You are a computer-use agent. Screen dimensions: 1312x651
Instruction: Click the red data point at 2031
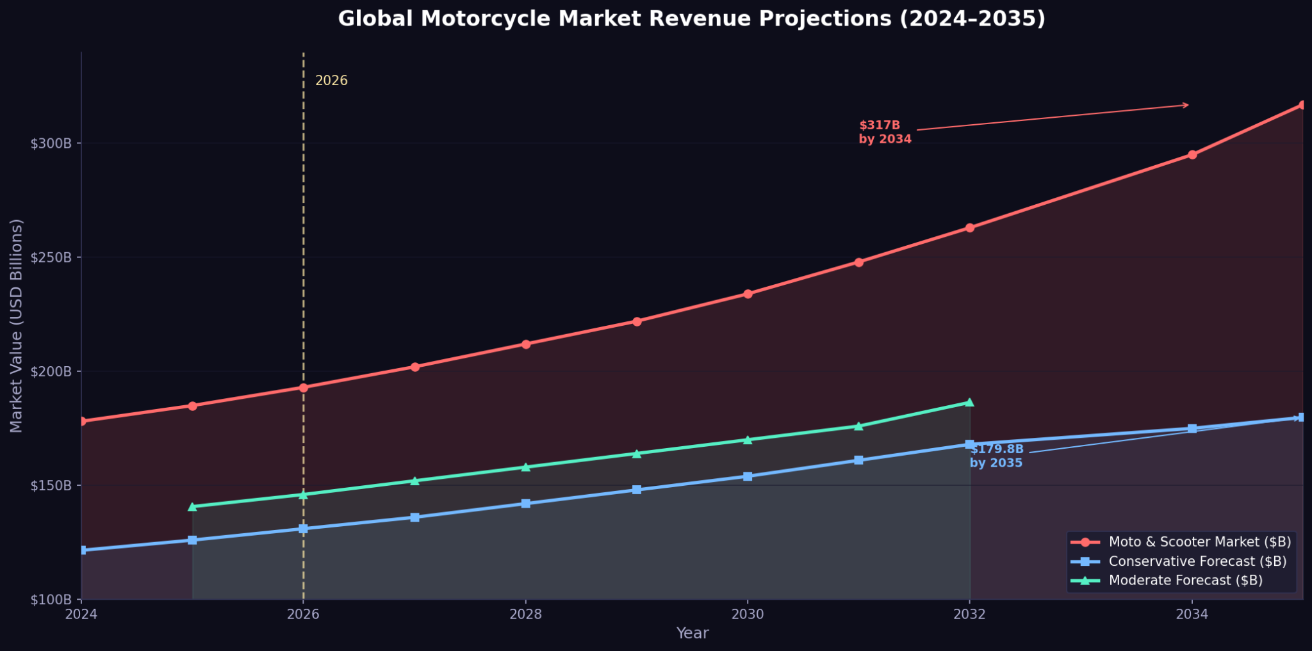point(858,262)
